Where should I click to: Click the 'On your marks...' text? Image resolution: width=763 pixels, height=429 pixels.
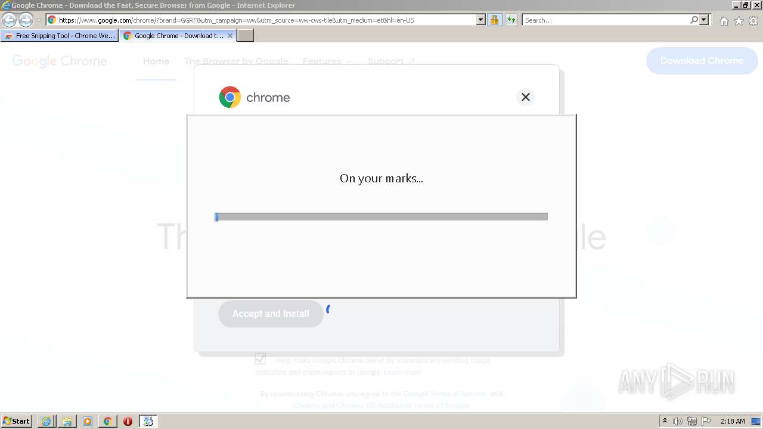pyautogui.click(x=381, y=178)
